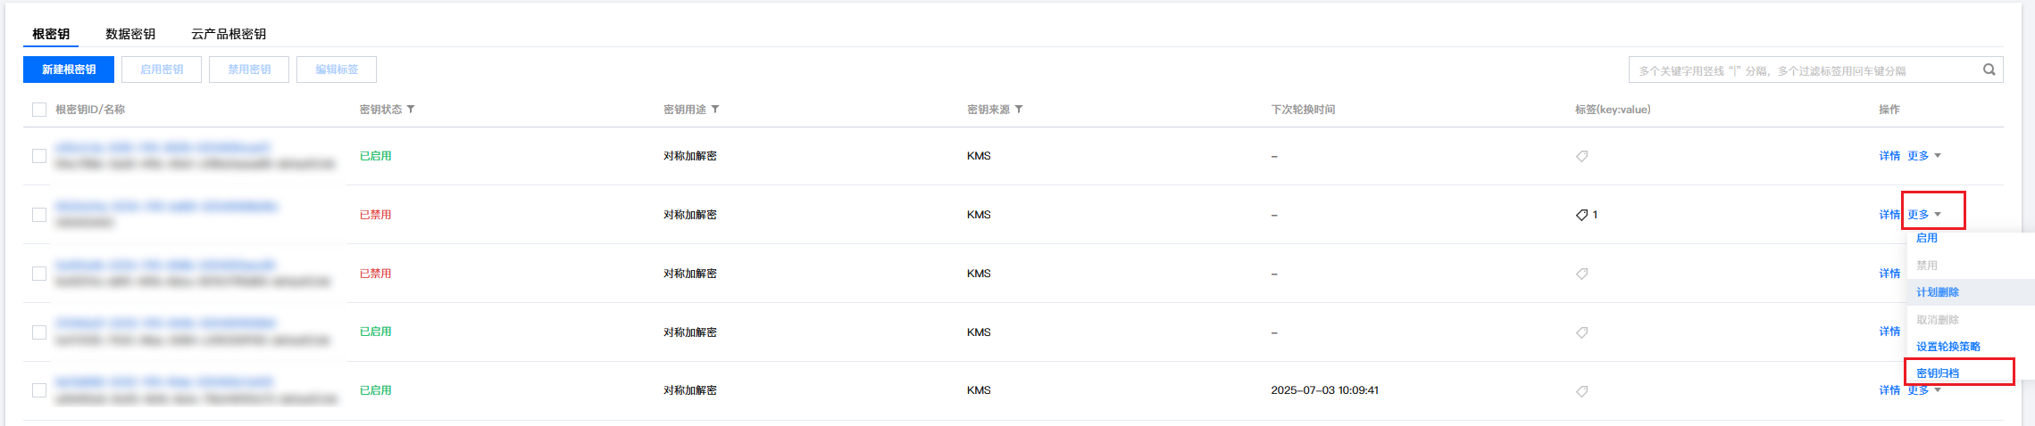Check the first key row checkbox
Screen dimensions: 2035x426
click(39, 156)
